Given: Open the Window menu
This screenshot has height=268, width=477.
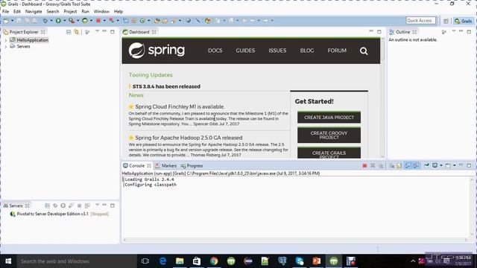Looking at the screenshot, I should pyautogui.click(x=101, y=12).
